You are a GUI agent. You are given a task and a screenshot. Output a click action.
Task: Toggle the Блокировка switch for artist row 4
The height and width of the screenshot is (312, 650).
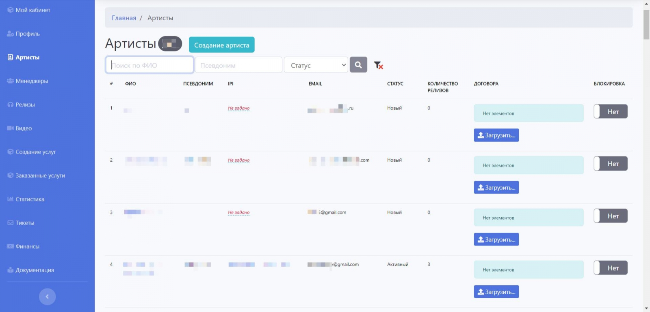(x=610, y=268)
